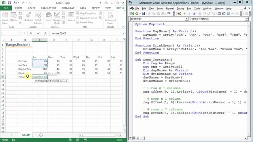Save workbook from Excel quick access toolbar

tap(9, 3)
